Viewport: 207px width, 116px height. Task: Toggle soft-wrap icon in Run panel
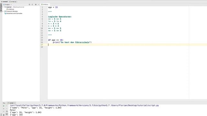click(7, 111)
